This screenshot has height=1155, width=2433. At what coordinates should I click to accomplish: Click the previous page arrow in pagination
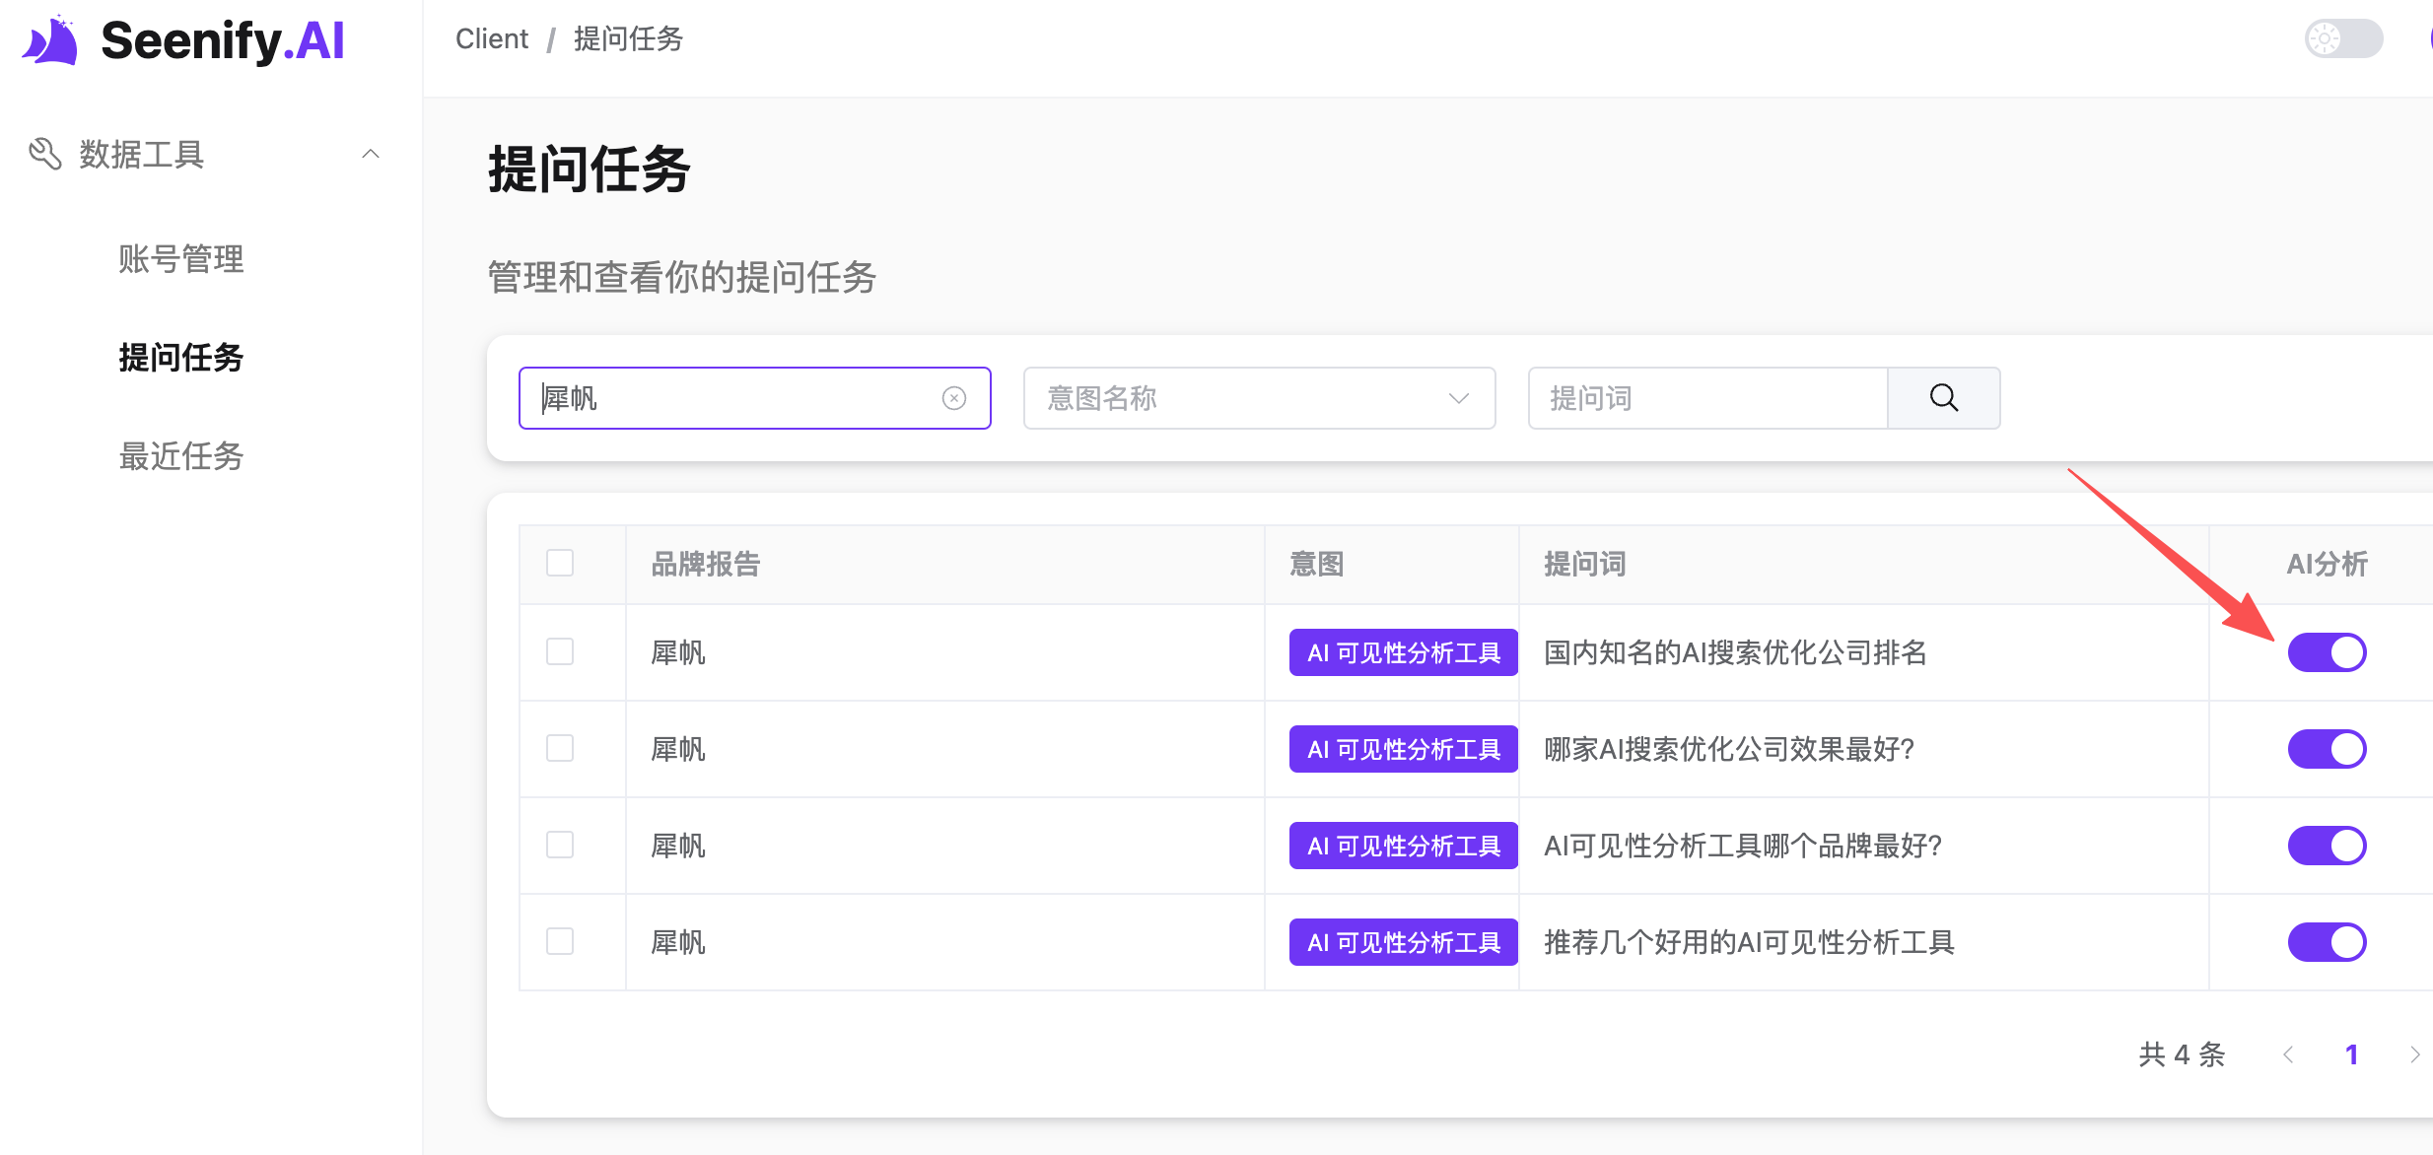tap(2288, 1053)
